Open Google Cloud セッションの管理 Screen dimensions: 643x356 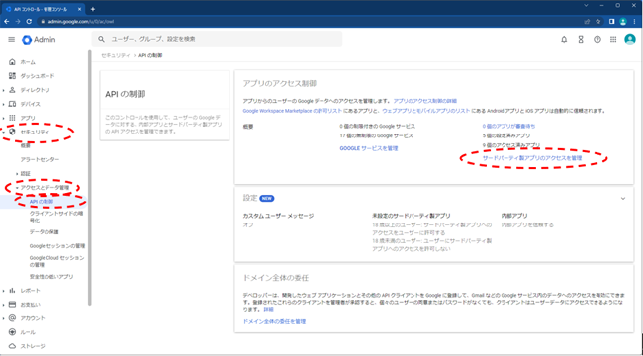[x=56, y=261]
